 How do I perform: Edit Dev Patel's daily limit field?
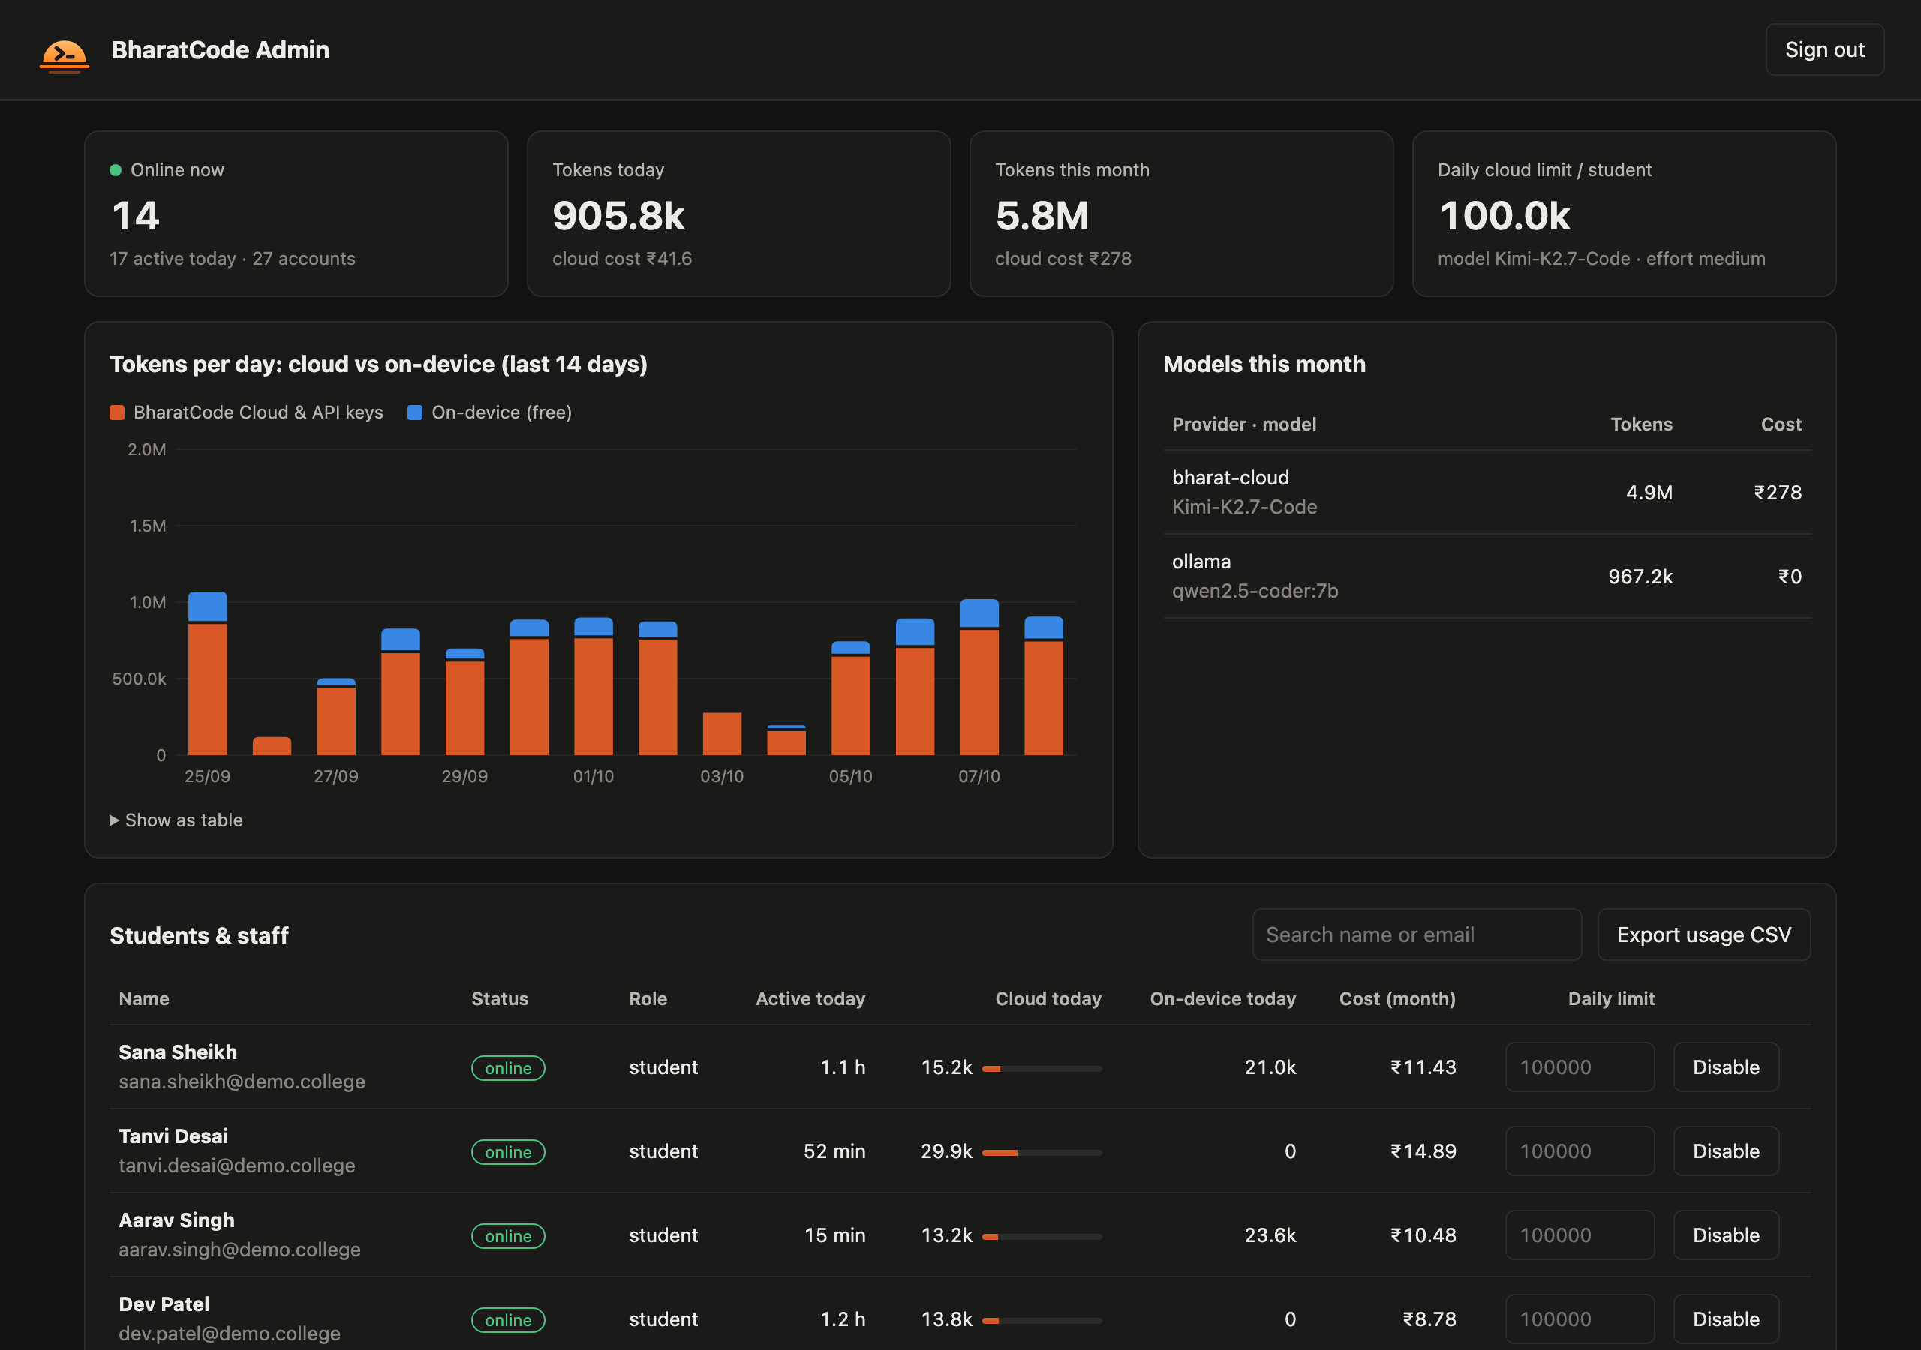pyautogui.click(x=1580, y=1319)
